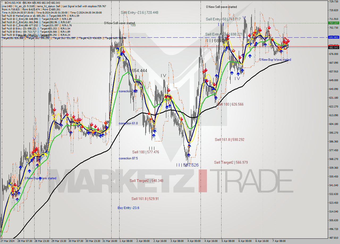The image size is (340, 244).
Task: Click the '3 Apr 08:00' time axis label
Action: (177, 241)
